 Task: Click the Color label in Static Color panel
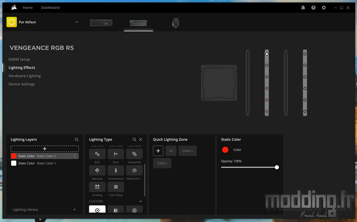tap(237, 150)
